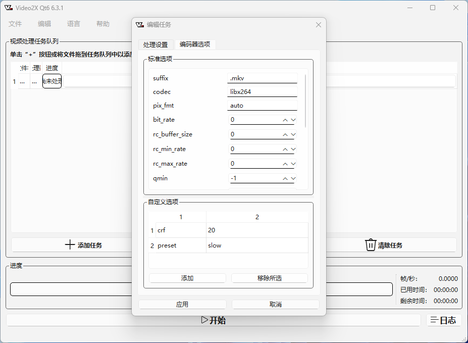Click the 已用时间 value
Image resolution: width=468 pixels, height=343 pixels.
click(446, 290)
